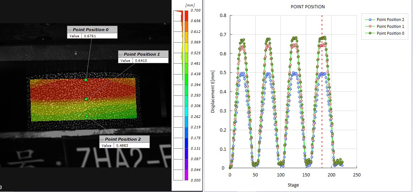Click the [mm] unit label above legend

[190, 5]
